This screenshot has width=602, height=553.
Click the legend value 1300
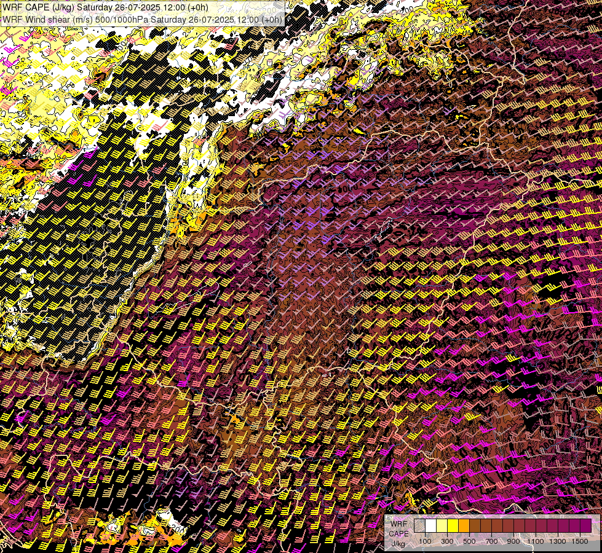click(558, 541)
